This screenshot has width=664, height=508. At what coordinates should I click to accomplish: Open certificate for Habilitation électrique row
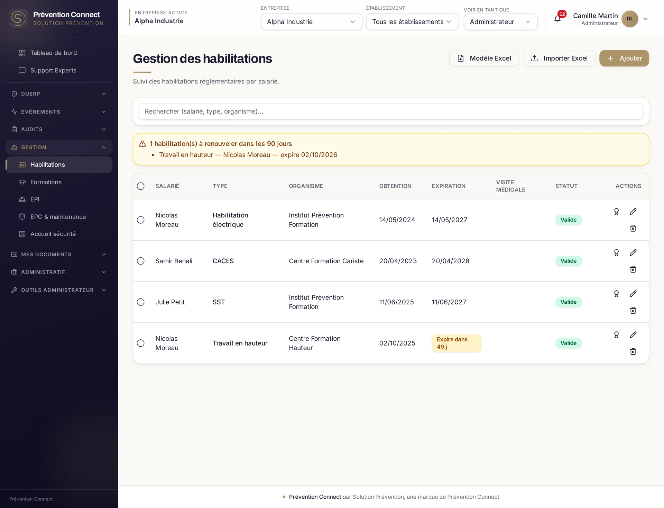click(616, 212)
